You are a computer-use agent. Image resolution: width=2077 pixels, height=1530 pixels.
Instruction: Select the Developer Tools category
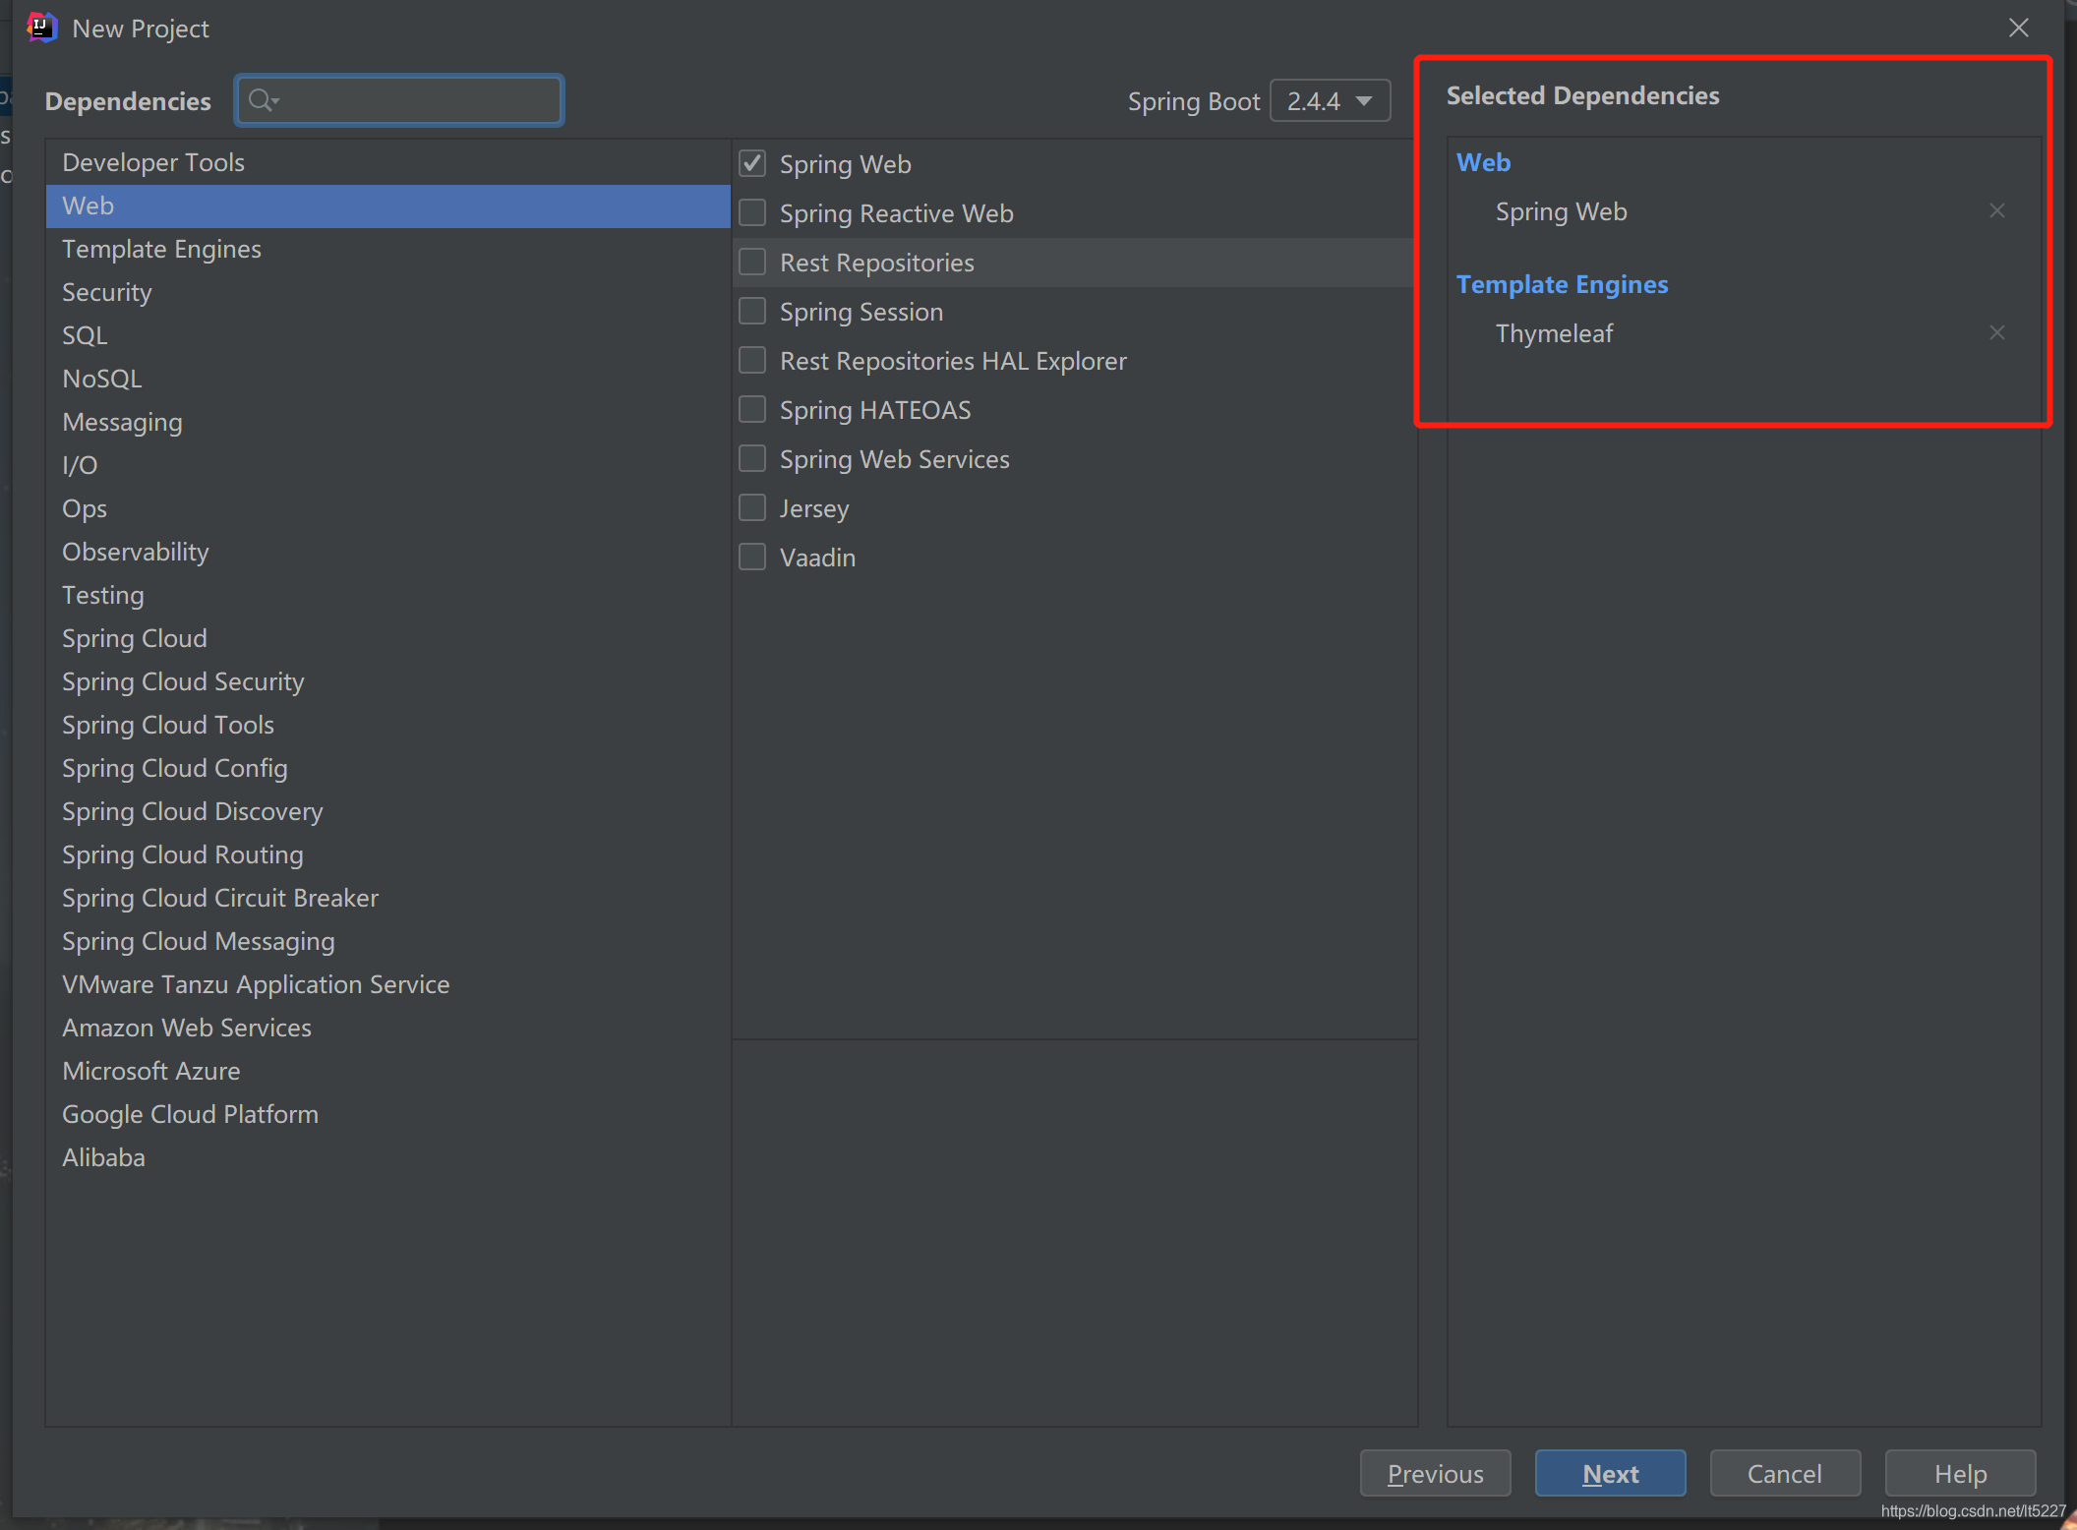click(154, 161)
